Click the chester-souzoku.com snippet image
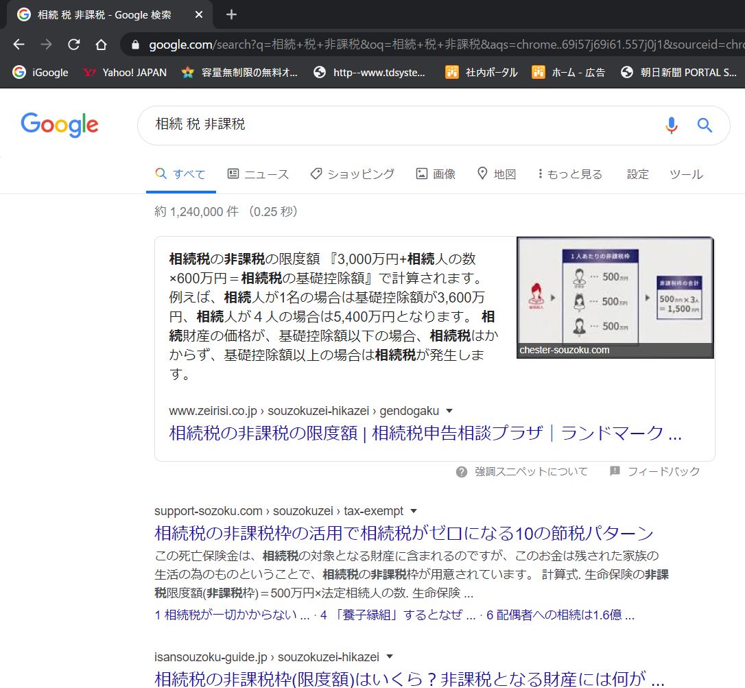This screenshot has width=745, height=688. [615, 298]
